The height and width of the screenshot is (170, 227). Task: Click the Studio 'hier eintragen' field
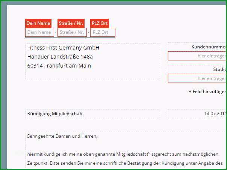tap(197, 78)
